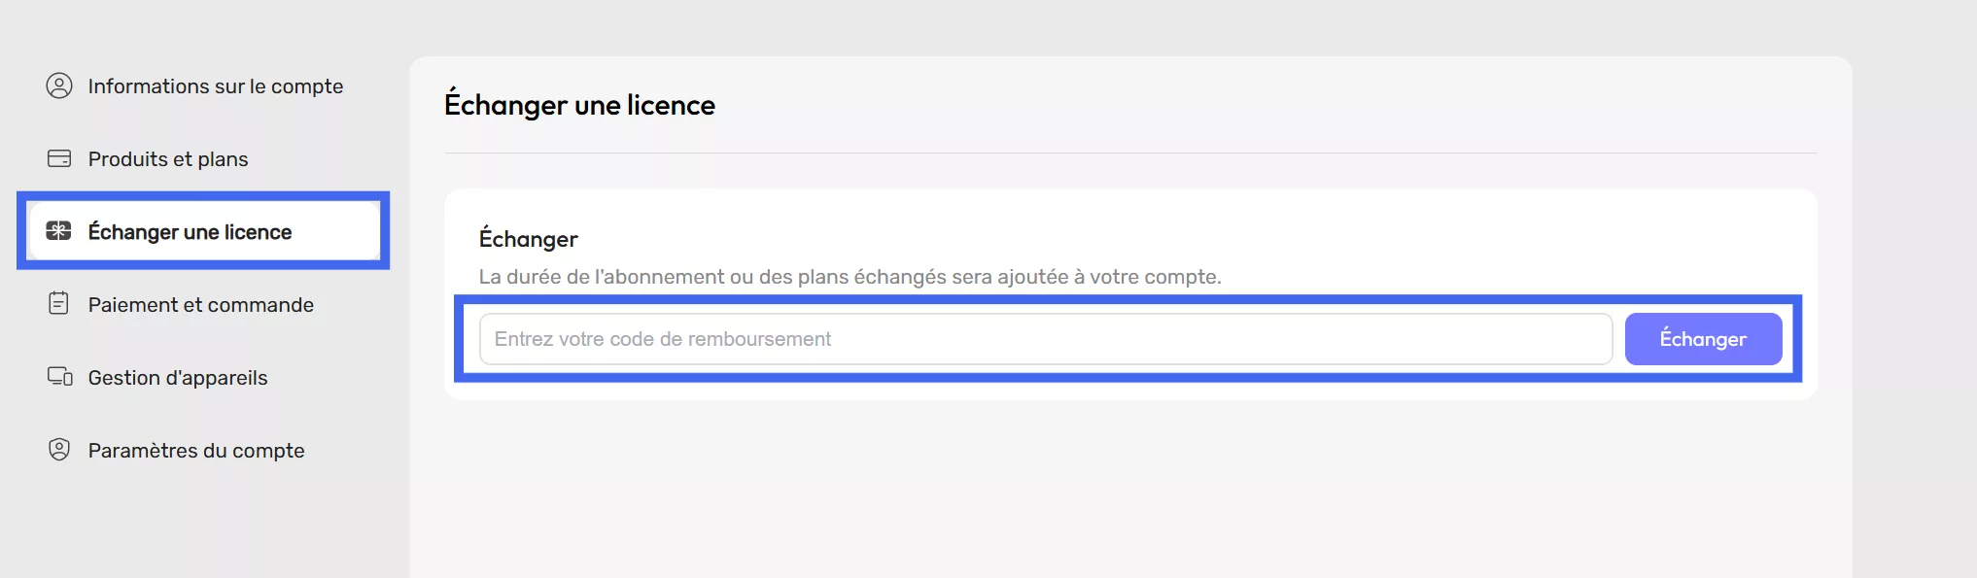Click the Échanger une licence page heading
This screenshot has height=578, width=1977.
pos(579,104)
